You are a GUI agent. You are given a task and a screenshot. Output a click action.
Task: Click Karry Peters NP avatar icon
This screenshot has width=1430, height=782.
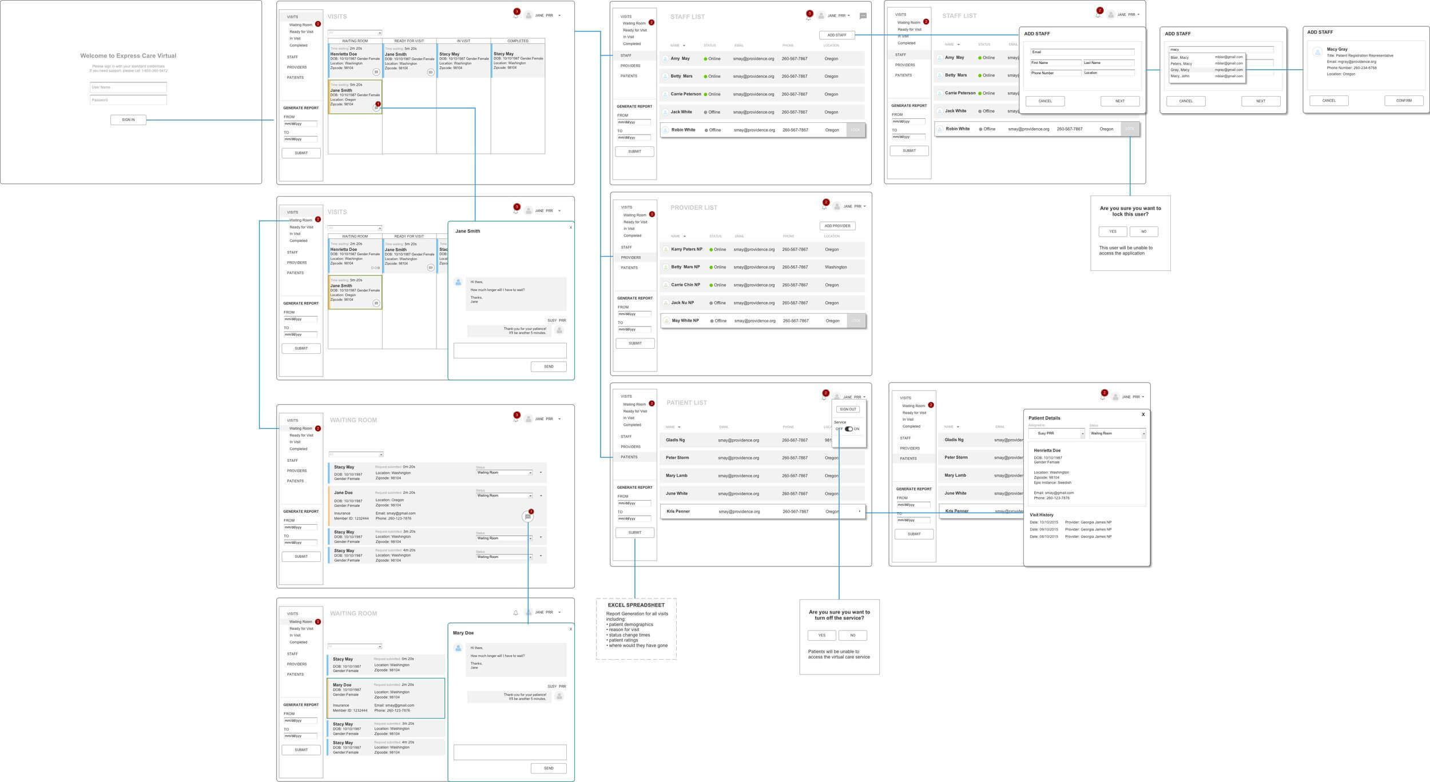(x=665, y=249)
